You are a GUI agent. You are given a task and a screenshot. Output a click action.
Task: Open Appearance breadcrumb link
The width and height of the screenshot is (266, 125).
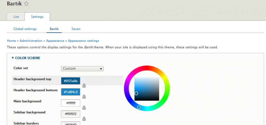click(55, 41)
